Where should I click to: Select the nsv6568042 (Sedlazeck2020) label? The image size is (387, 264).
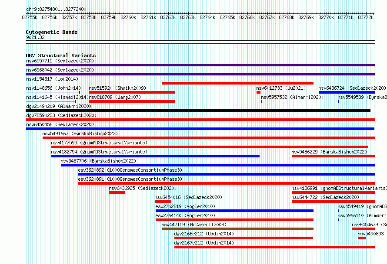(60, 70)
